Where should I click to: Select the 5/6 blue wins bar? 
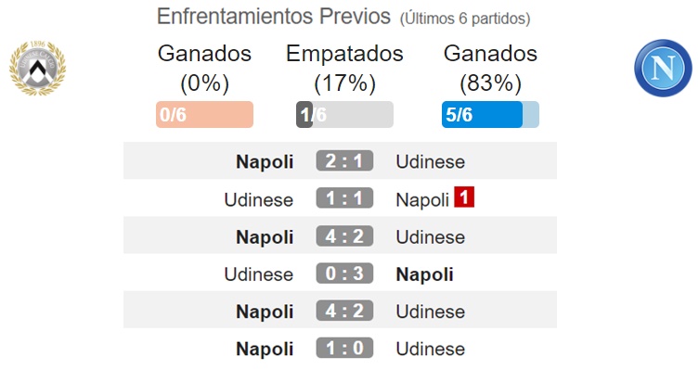[490, 114]
